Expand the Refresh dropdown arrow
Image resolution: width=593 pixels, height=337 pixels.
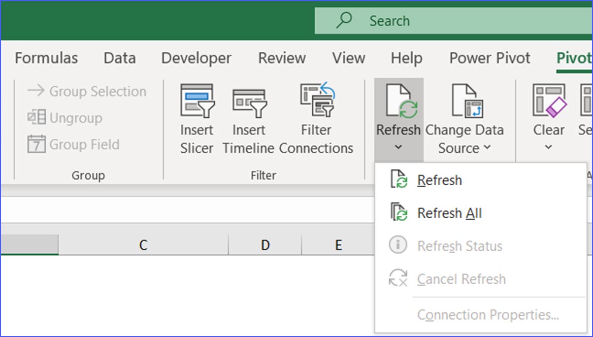point(398,147)
